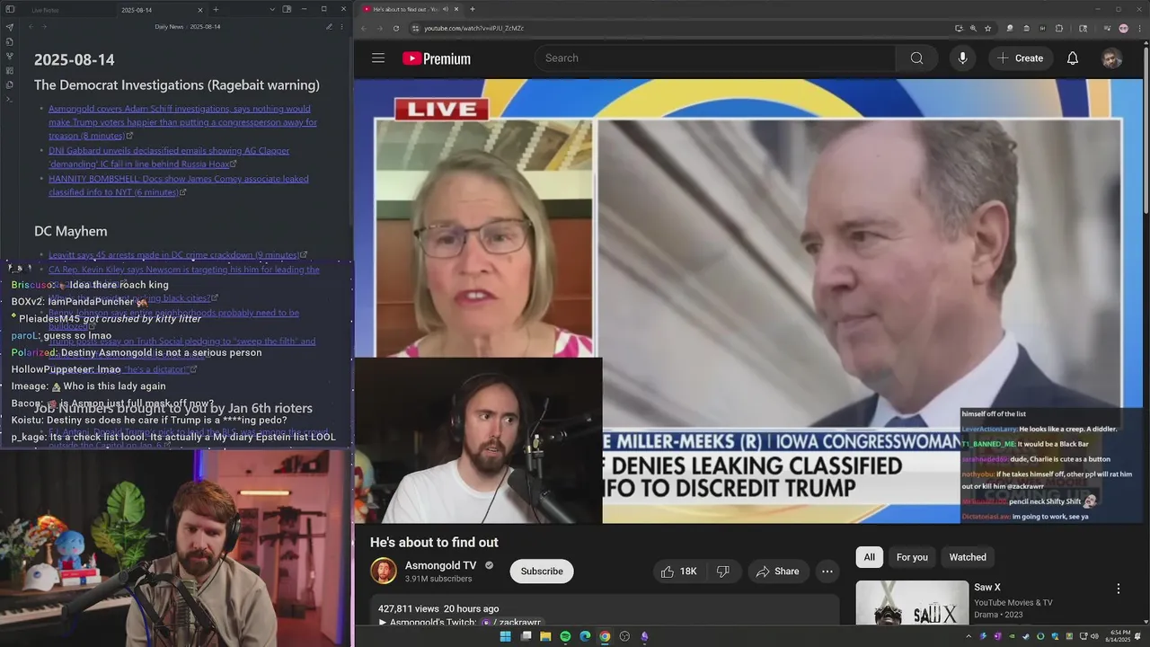Click "The Democrat Investigations" heading

[x=177, y=85]
